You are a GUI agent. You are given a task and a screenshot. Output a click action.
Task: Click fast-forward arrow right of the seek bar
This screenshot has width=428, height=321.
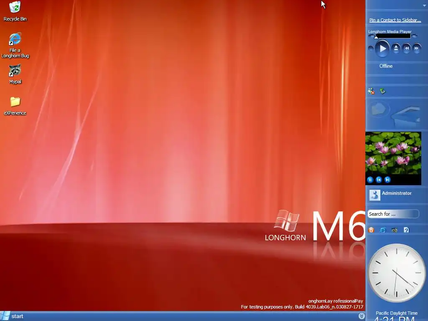click(414, 36)
